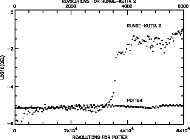
Task: Click the plus marker just above -2.5
Action: click(116, 57)
